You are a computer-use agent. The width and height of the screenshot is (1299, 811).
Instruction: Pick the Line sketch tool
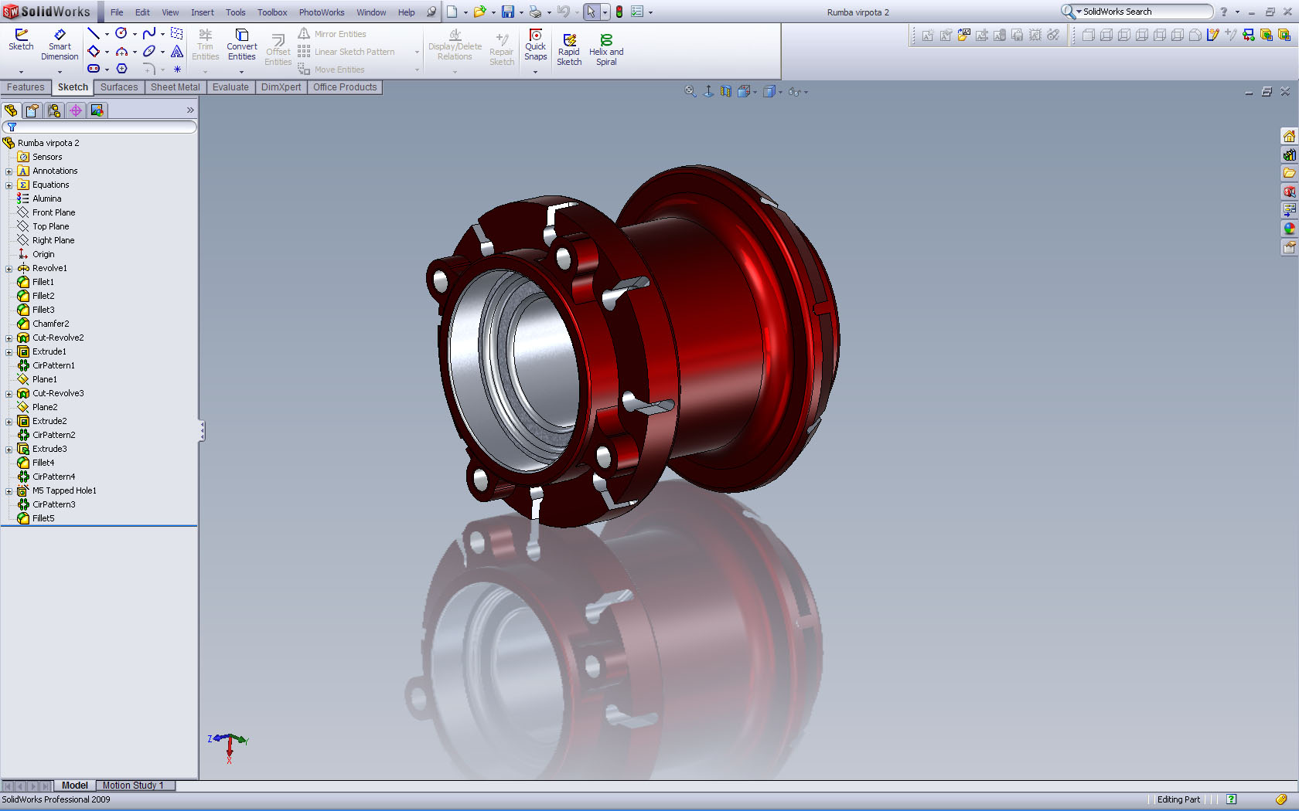tap(94, 33)
